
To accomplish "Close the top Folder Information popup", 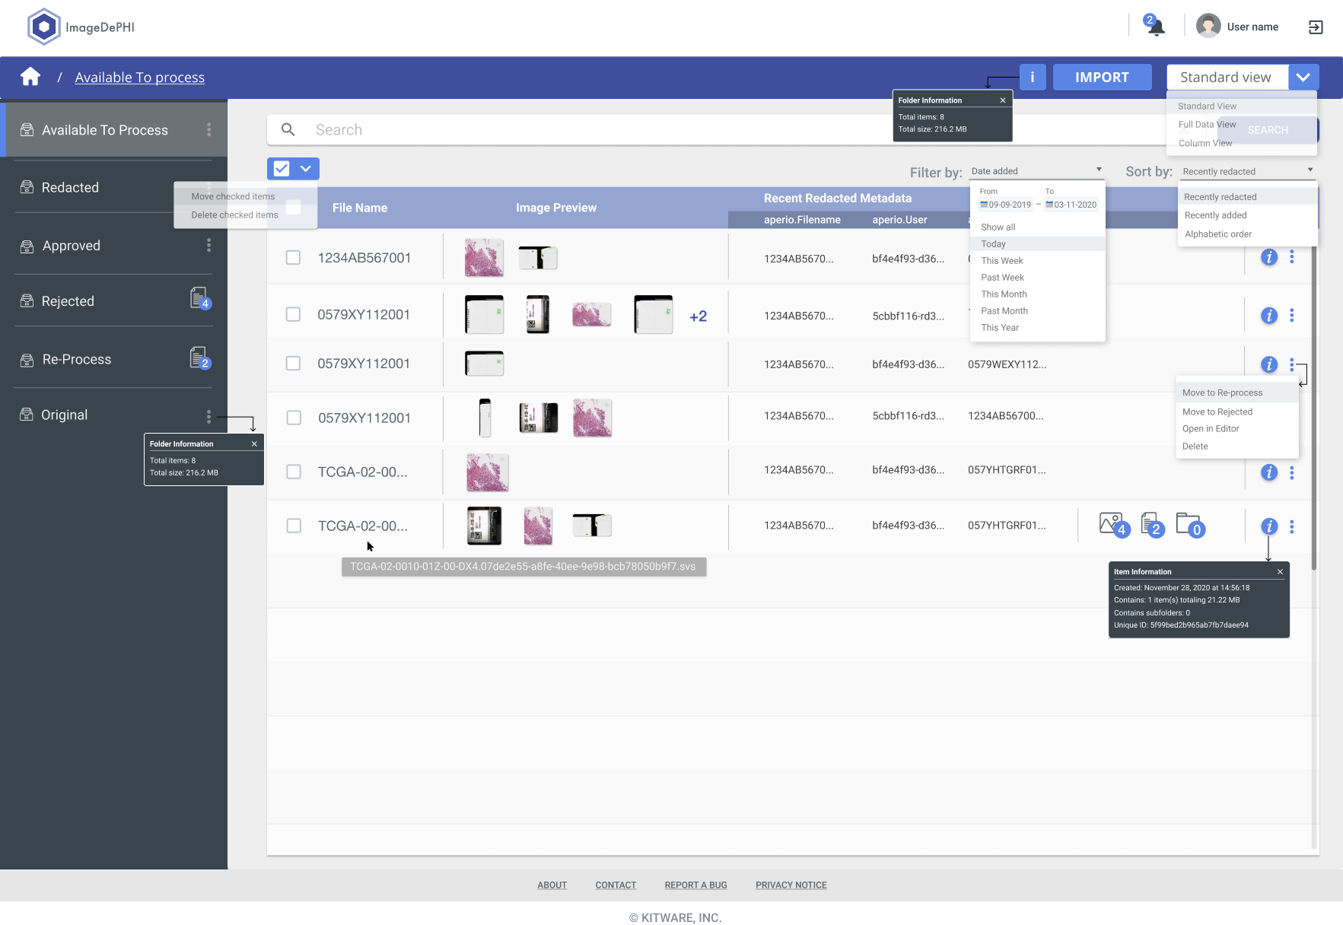I will tap(1003, 100).
